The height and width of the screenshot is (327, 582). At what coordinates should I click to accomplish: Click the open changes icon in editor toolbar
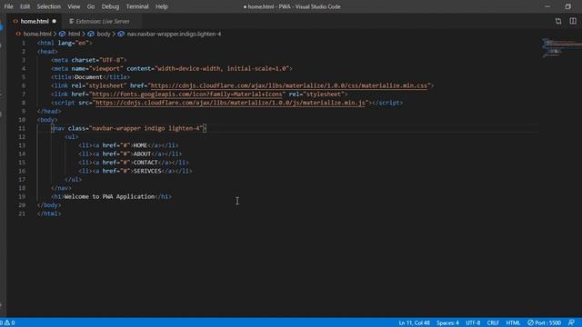click(558, 22)
